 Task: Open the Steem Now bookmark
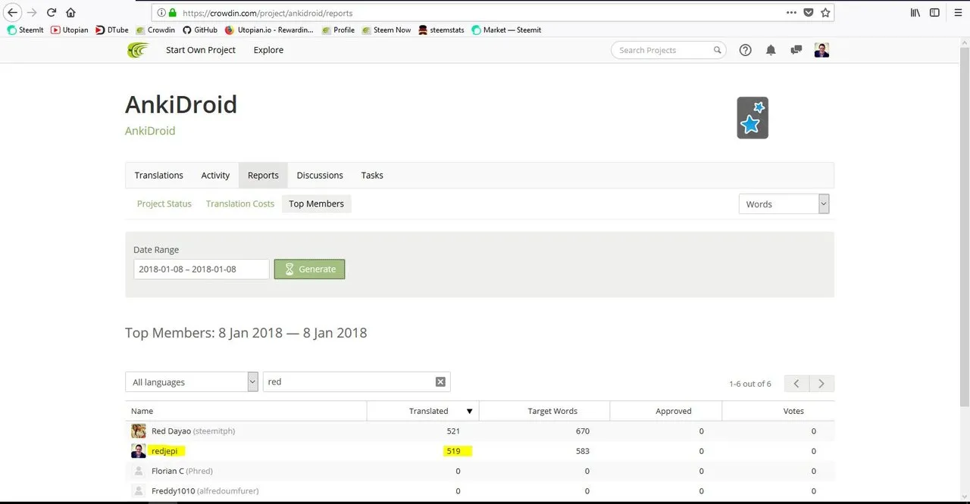[x=386, y=30]
